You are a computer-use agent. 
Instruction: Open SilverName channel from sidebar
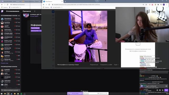(x=11, y=19)
